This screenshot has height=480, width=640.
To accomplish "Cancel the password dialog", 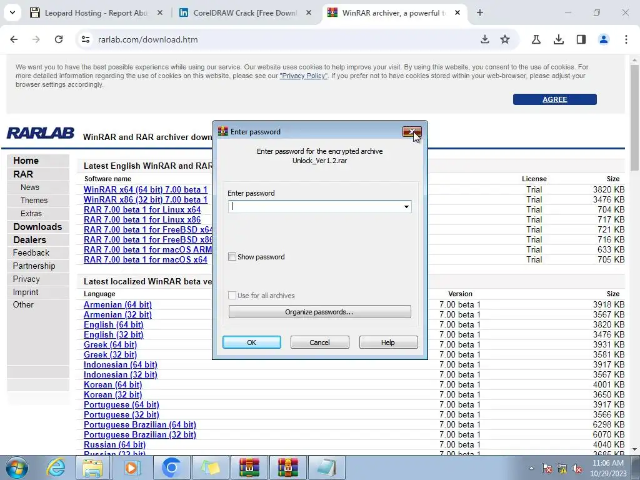I will 319,342.
